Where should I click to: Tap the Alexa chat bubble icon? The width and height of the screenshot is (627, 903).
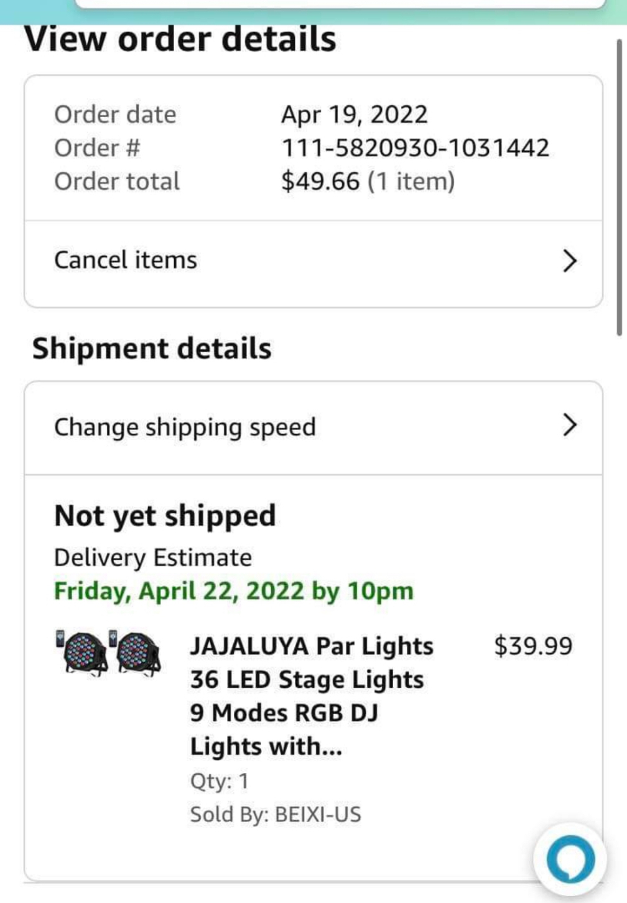[570, 859]
